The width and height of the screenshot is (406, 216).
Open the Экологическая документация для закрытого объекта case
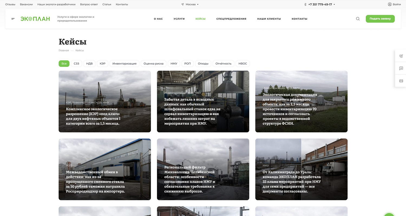[x=301, y=102]
